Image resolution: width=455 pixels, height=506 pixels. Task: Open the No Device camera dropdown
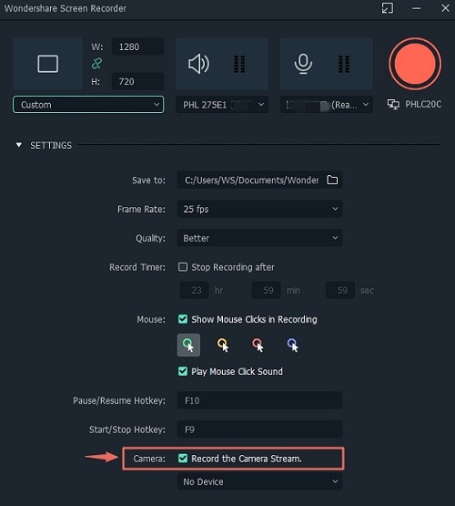[259, 481]
